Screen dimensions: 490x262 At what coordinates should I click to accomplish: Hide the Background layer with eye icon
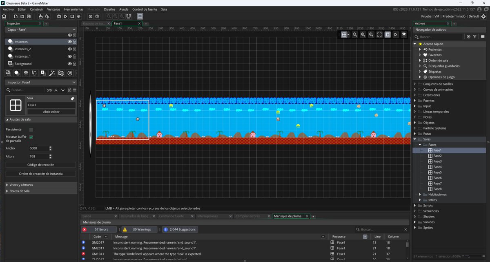tap(70, 64)
